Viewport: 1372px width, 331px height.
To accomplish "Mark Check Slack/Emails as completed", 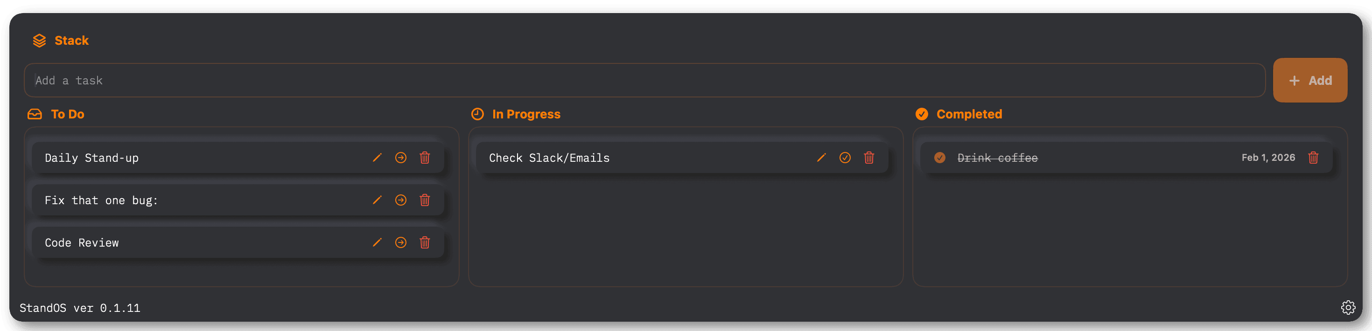I will pyautogui.click(x=845, y=158).
